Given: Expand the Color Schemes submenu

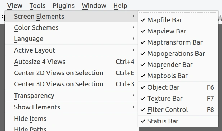Looking at the screenshot, I should point(71,28).
